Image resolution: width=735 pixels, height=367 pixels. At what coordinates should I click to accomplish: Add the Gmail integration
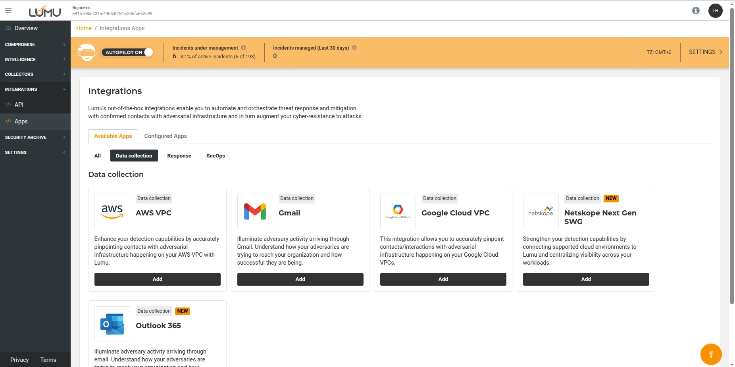pos(300,279)
